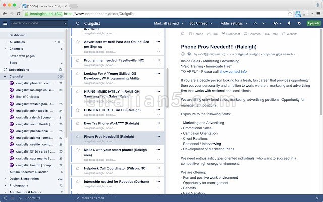Go to next article arrow
Viewport: 323px width, 202px height.
click(x=264, y=23)
